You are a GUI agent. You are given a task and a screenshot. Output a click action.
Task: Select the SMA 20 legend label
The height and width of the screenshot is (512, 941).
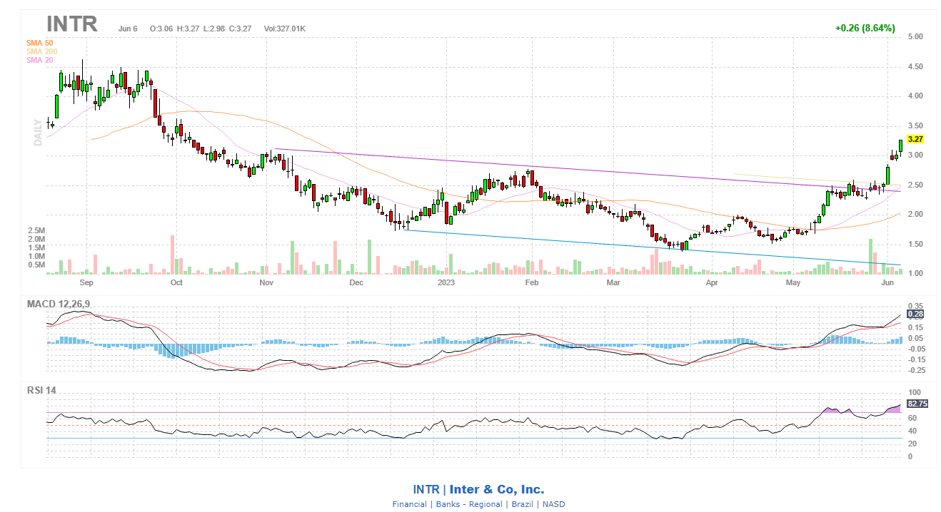(x=39, y=60)
